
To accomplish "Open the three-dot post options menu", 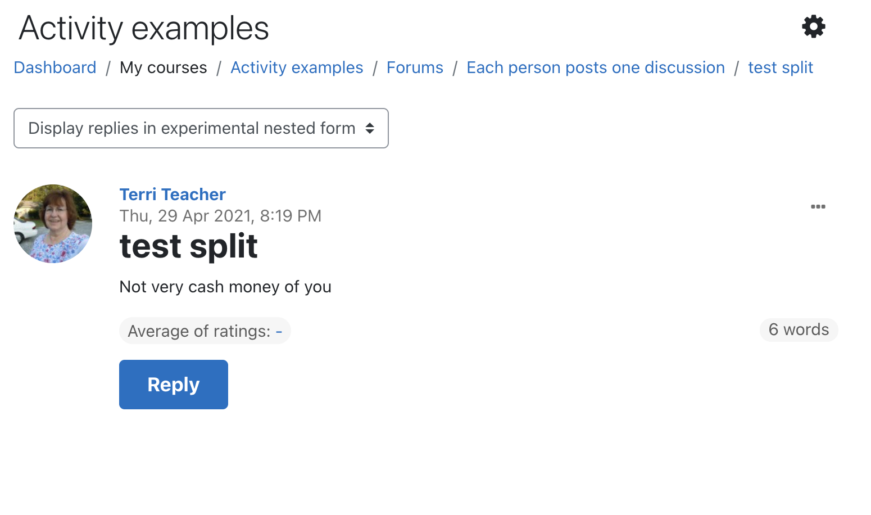I will coord(818,207).
